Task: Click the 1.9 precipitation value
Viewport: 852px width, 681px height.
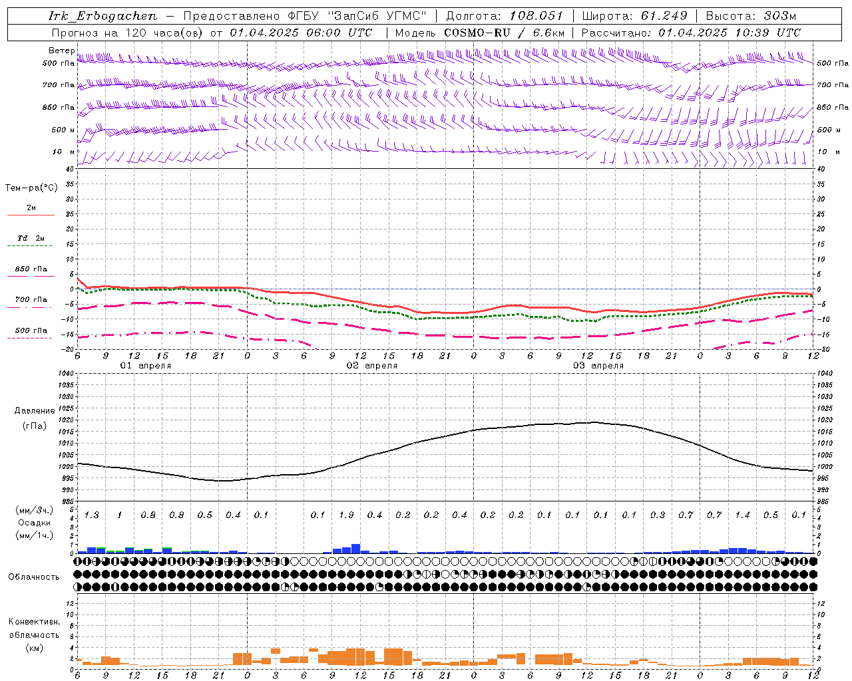Action: click(x=346, y=515)
